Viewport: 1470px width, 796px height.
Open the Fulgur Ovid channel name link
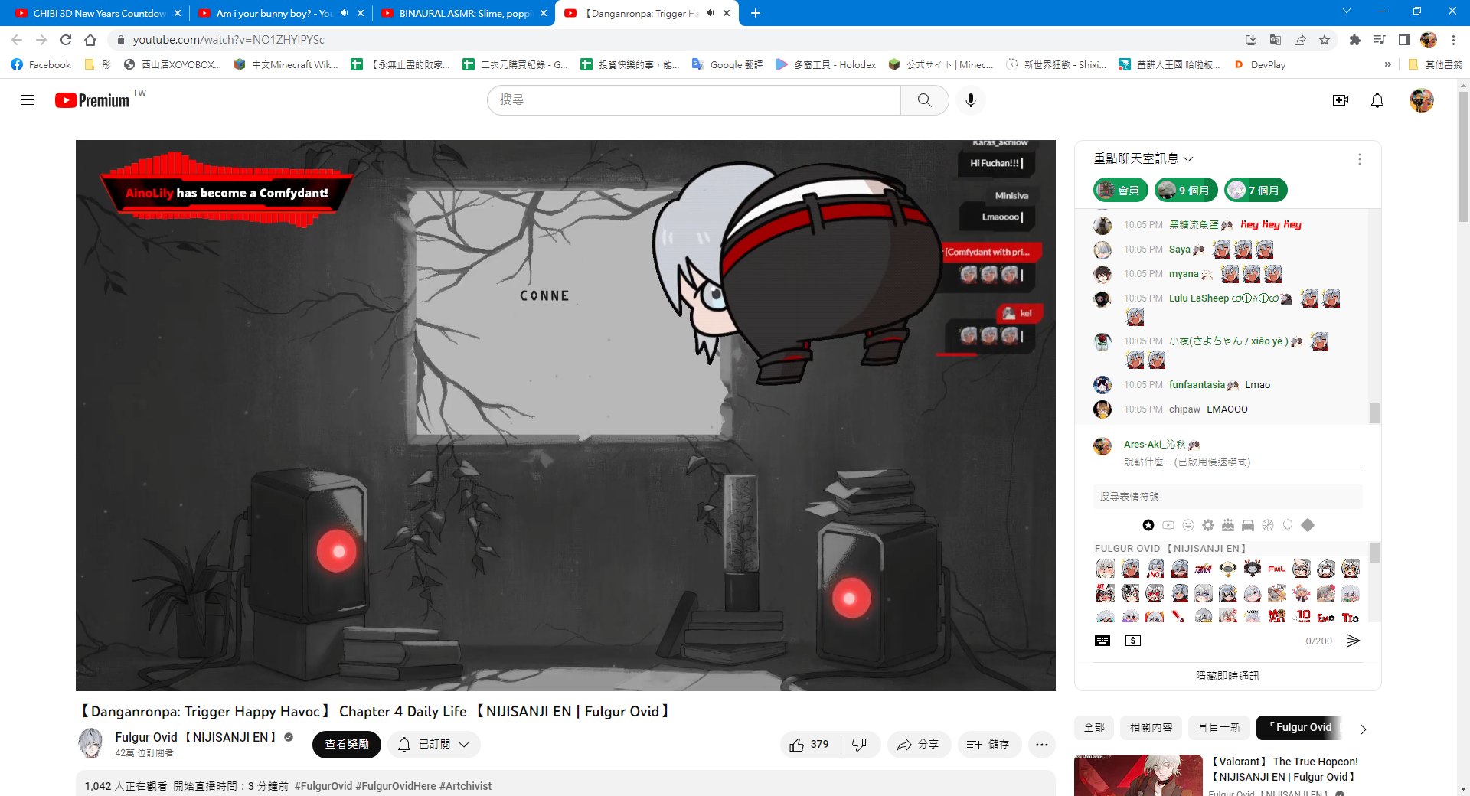click(195, 737)
